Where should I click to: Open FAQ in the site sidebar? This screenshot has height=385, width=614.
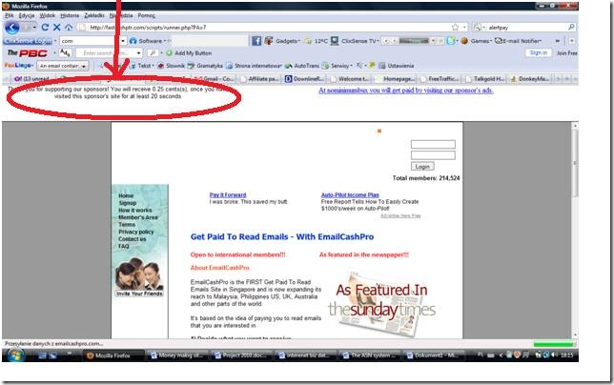(x=123, y=246)
